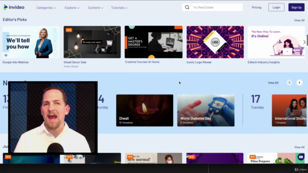The width and height of the screenshot is (308, 173).
Task: Focus the 'Try Real Estate' search field
Action: (212, 8)
